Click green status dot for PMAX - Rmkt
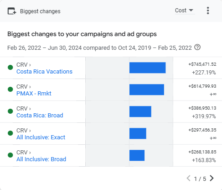The height and width of the screenshot is (190, 222). 10,90
